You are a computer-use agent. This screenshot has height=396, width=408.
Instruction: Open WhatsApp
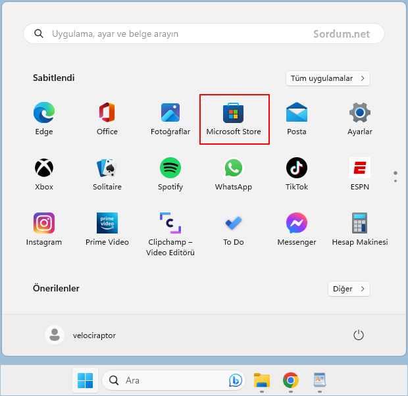coord(234,174)
